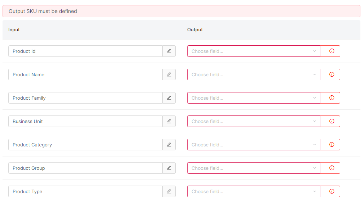Click into the Business Unit input field
Screen dimensions: 364x200
(85, 121)
